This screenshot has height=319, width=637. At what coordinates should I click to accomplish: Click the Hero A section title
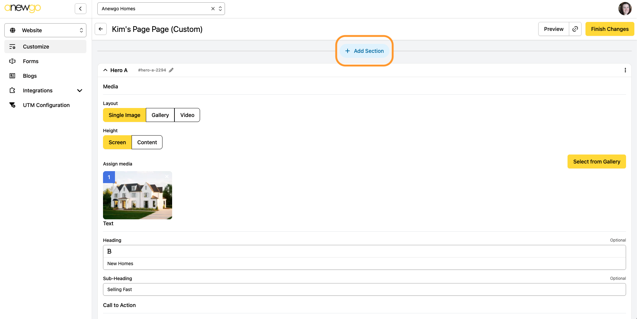pyautogui.click(x=119, y=70)
